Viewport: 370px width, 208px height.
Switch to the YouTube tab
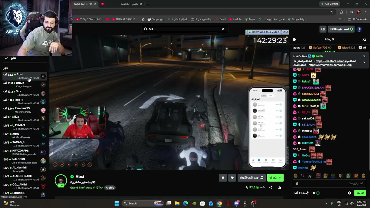[122, 4]
